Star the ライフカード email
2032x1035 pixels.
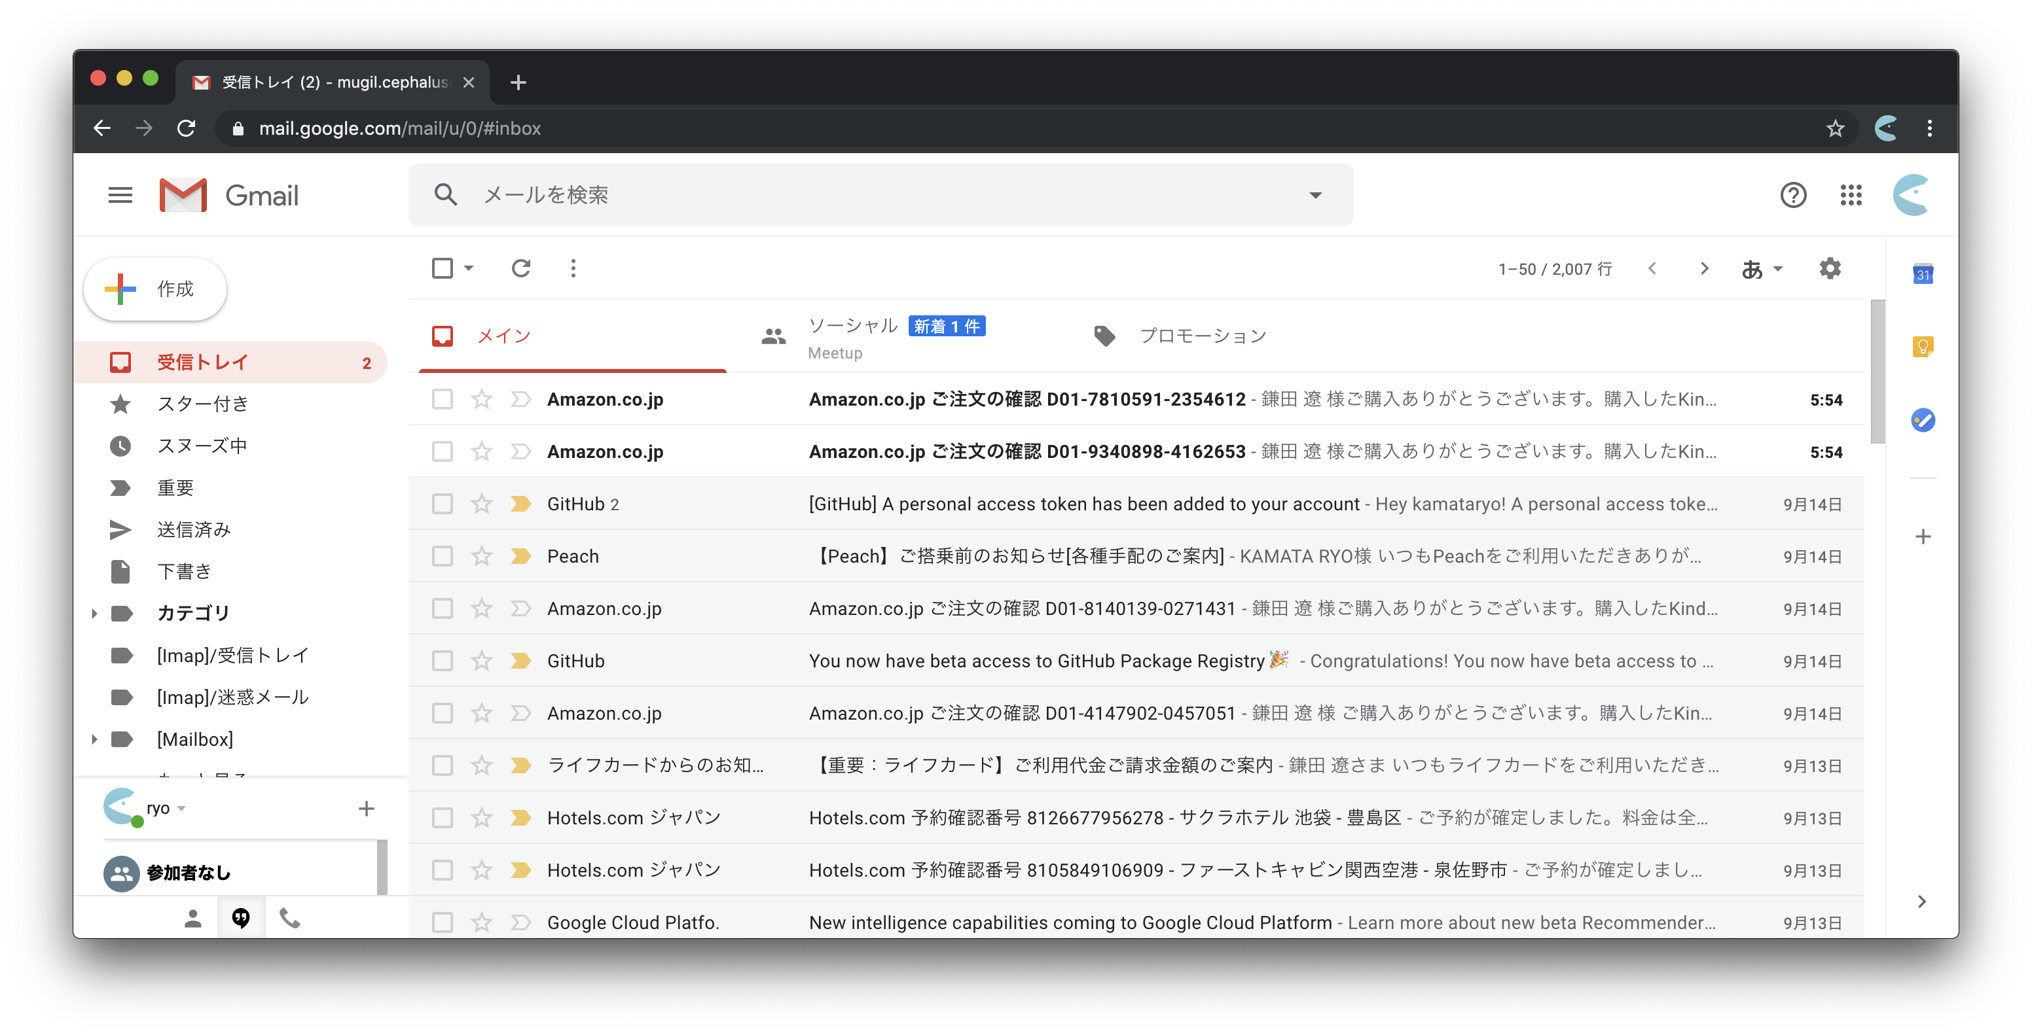(x=482, y=765)
